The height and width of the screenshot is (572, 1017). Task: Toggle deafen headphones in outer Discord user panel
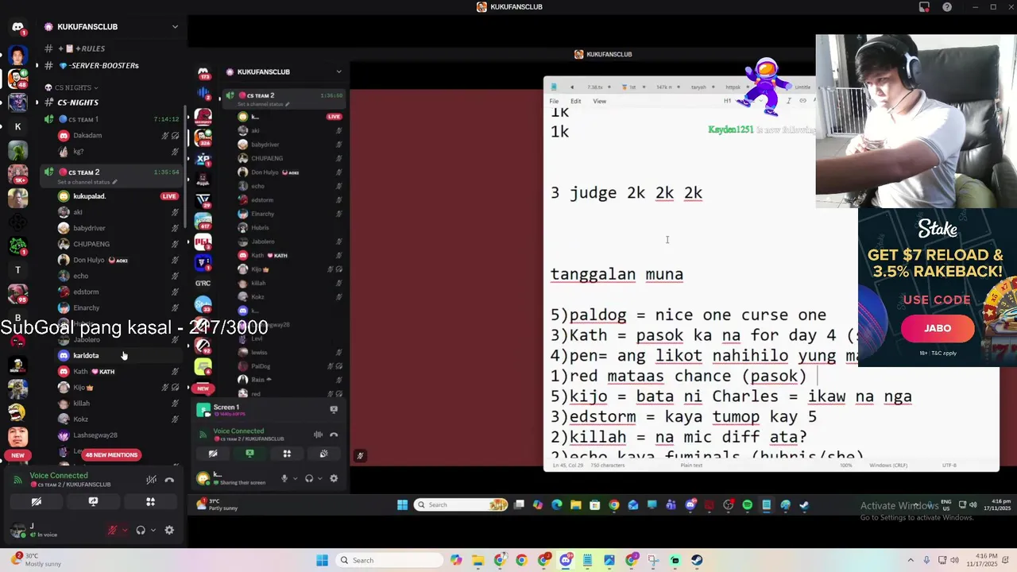click(141, 530)
